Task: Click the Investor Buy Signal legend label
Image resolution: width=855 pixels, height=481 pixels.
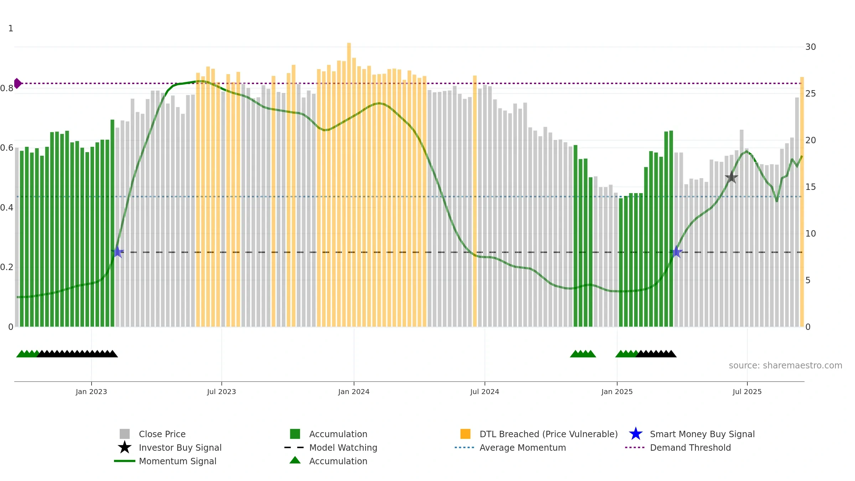Action: pos(180,448)
